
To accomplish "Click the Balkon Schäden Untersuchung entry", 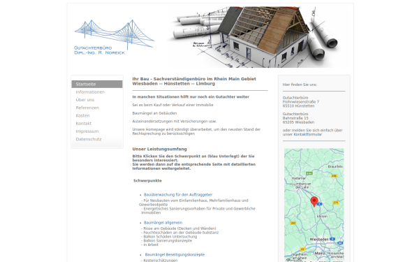I will [169, 237].
